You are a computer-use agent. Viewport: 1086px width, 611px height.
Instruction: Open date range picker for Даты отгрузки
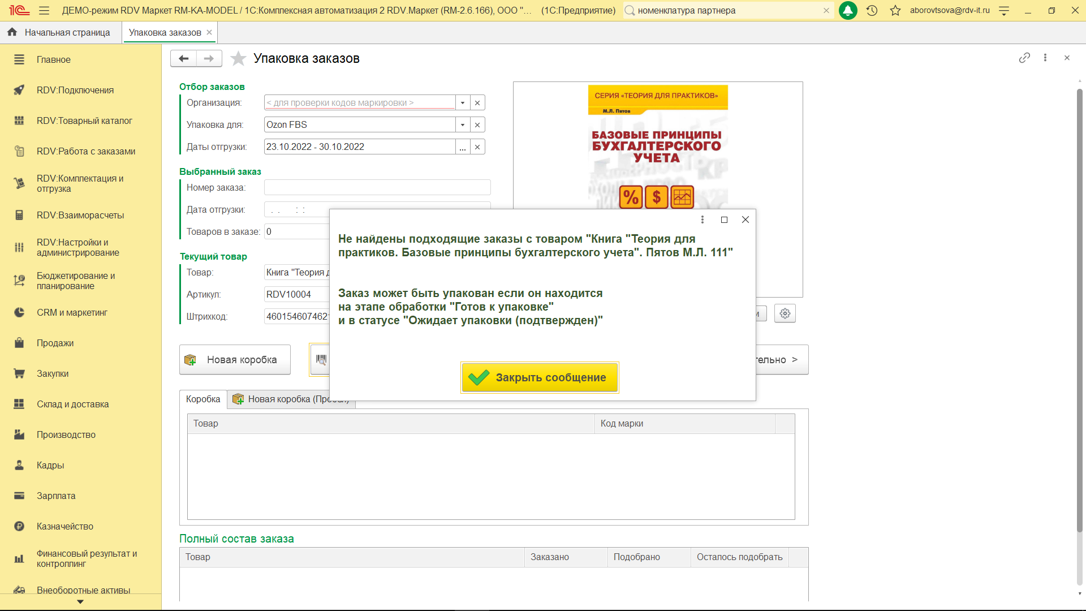tap(463, 147)
